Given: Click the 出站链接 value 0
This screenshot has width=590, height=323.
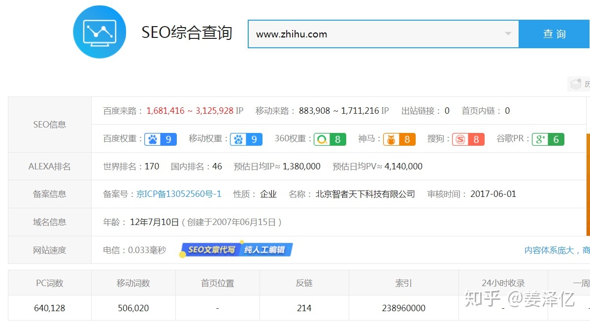Looking at the screenshot, I should (447, 111).
